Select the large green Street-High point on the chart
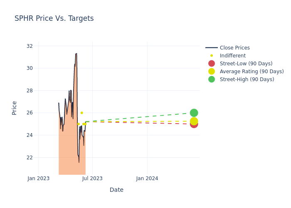 click(194, 113)
